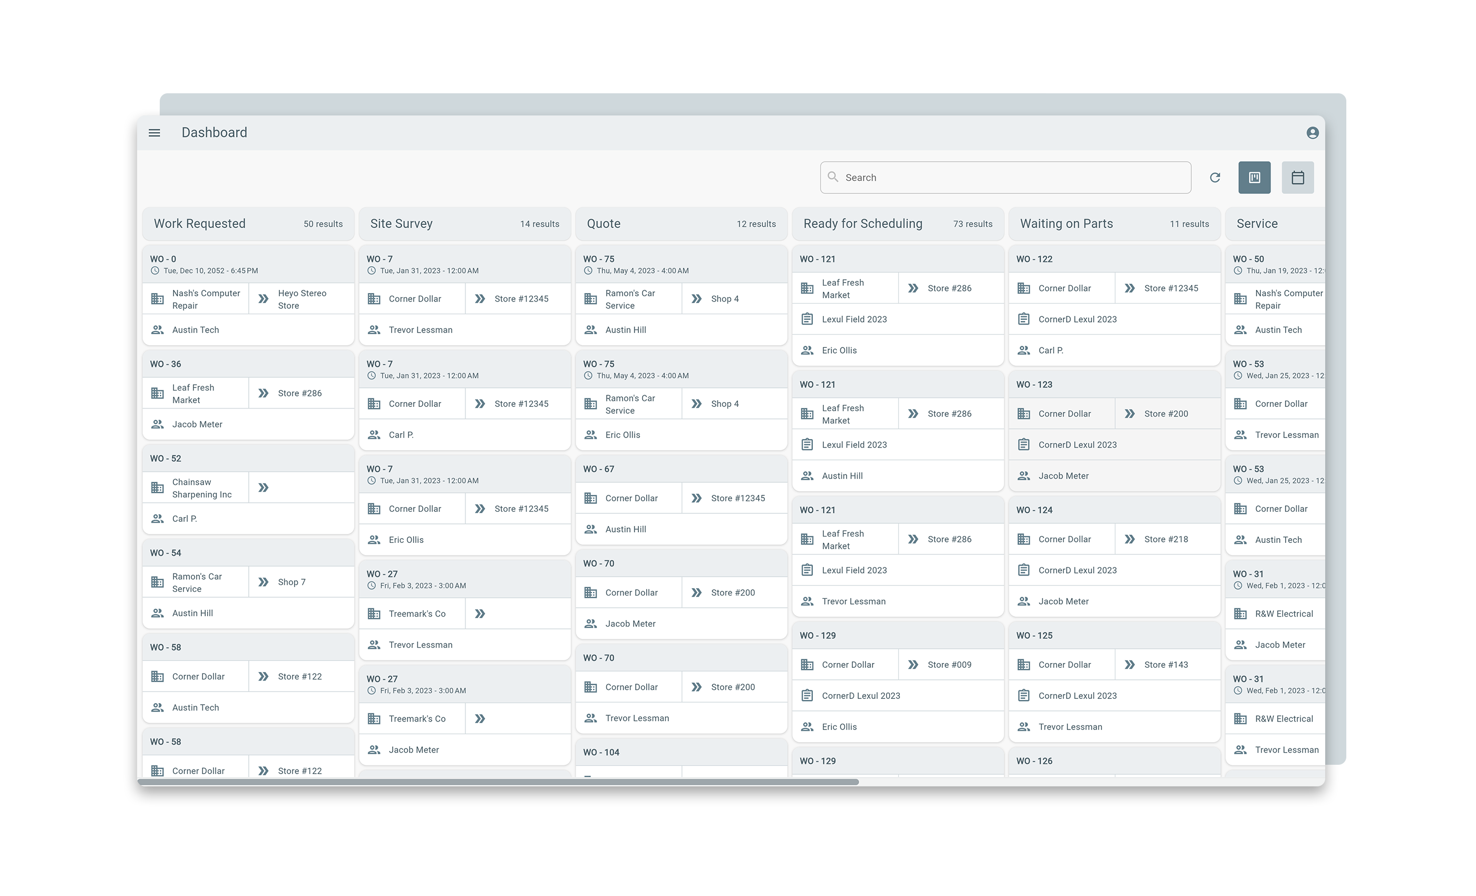Image resolution: width=1476 pixels, height=896 pixels.
Task: Click the horizontal scrollbar at bottom
Action: tap(498, 782)
